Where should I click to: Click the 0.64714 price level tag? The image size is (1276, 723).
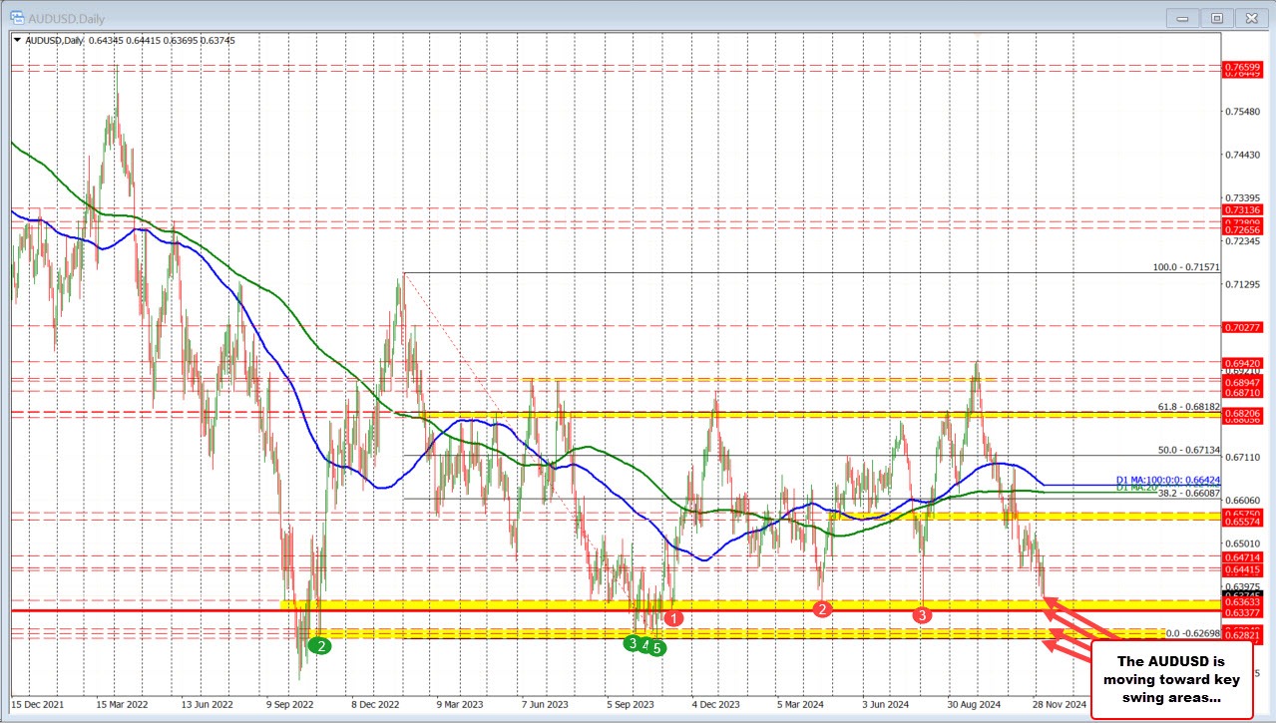point(1241,555)
